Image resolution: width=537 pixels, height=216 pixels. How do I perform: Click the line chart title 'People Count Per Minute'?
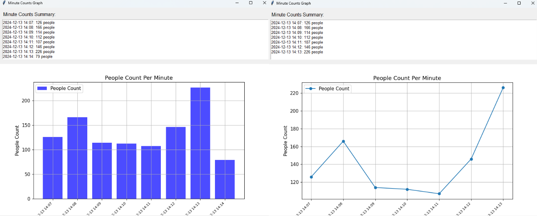tap(407, 78)
